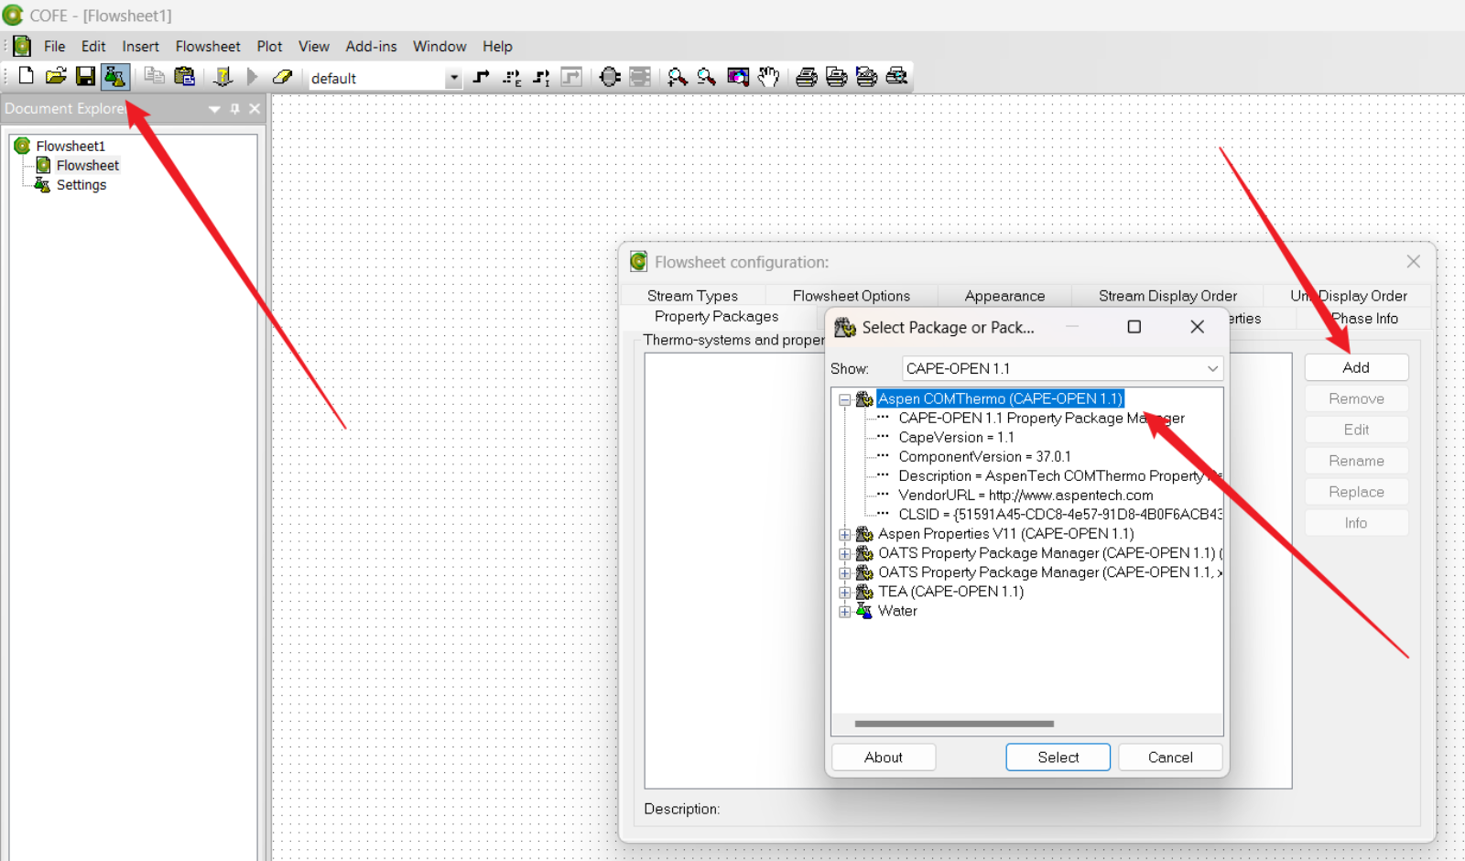Switch to the Stream Display Order tab
The image size is (1465, 861).
[x=1167, y=296]
